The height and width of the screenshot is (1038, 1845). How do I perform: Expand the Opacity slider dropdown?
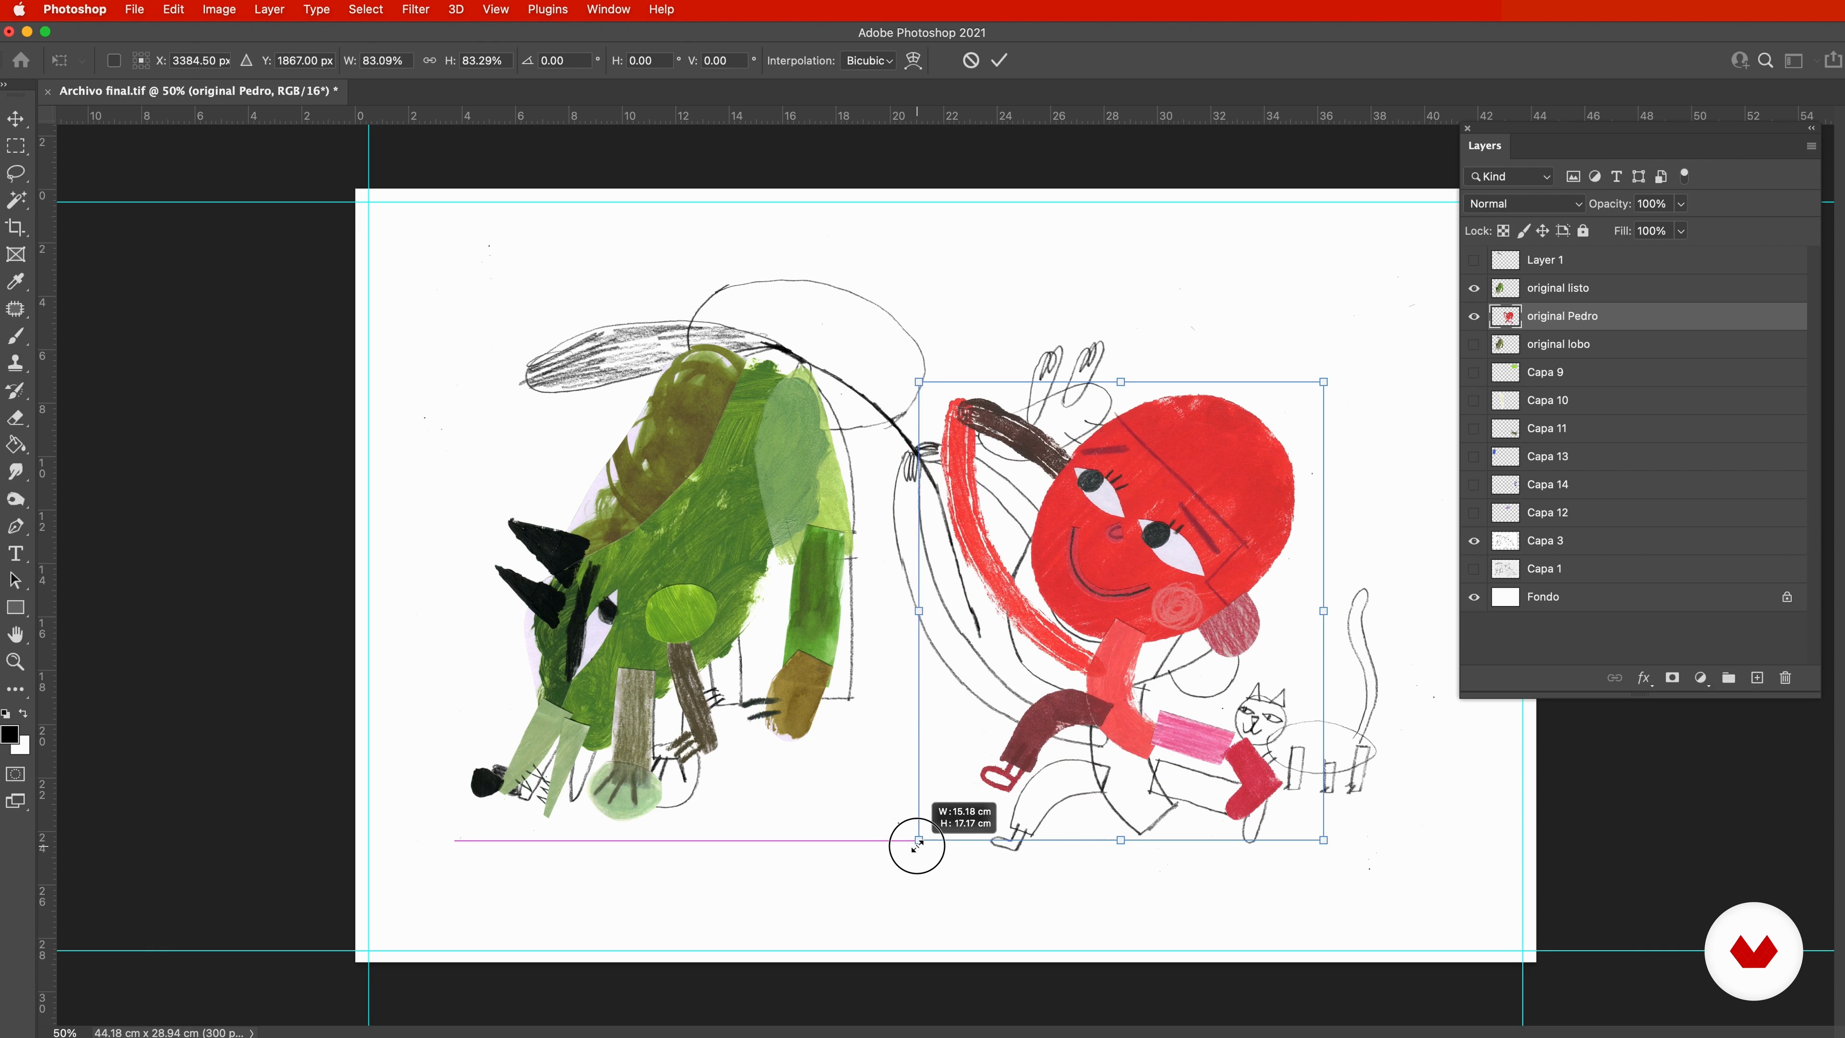coord(1681,203)
